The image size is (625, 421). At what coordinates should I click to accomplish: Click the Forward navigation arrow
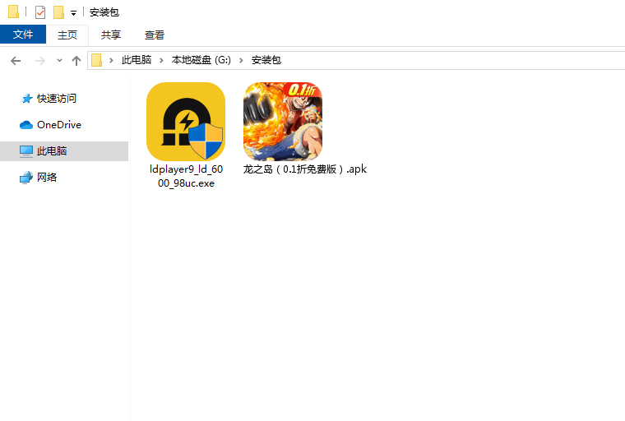point(39,61)
